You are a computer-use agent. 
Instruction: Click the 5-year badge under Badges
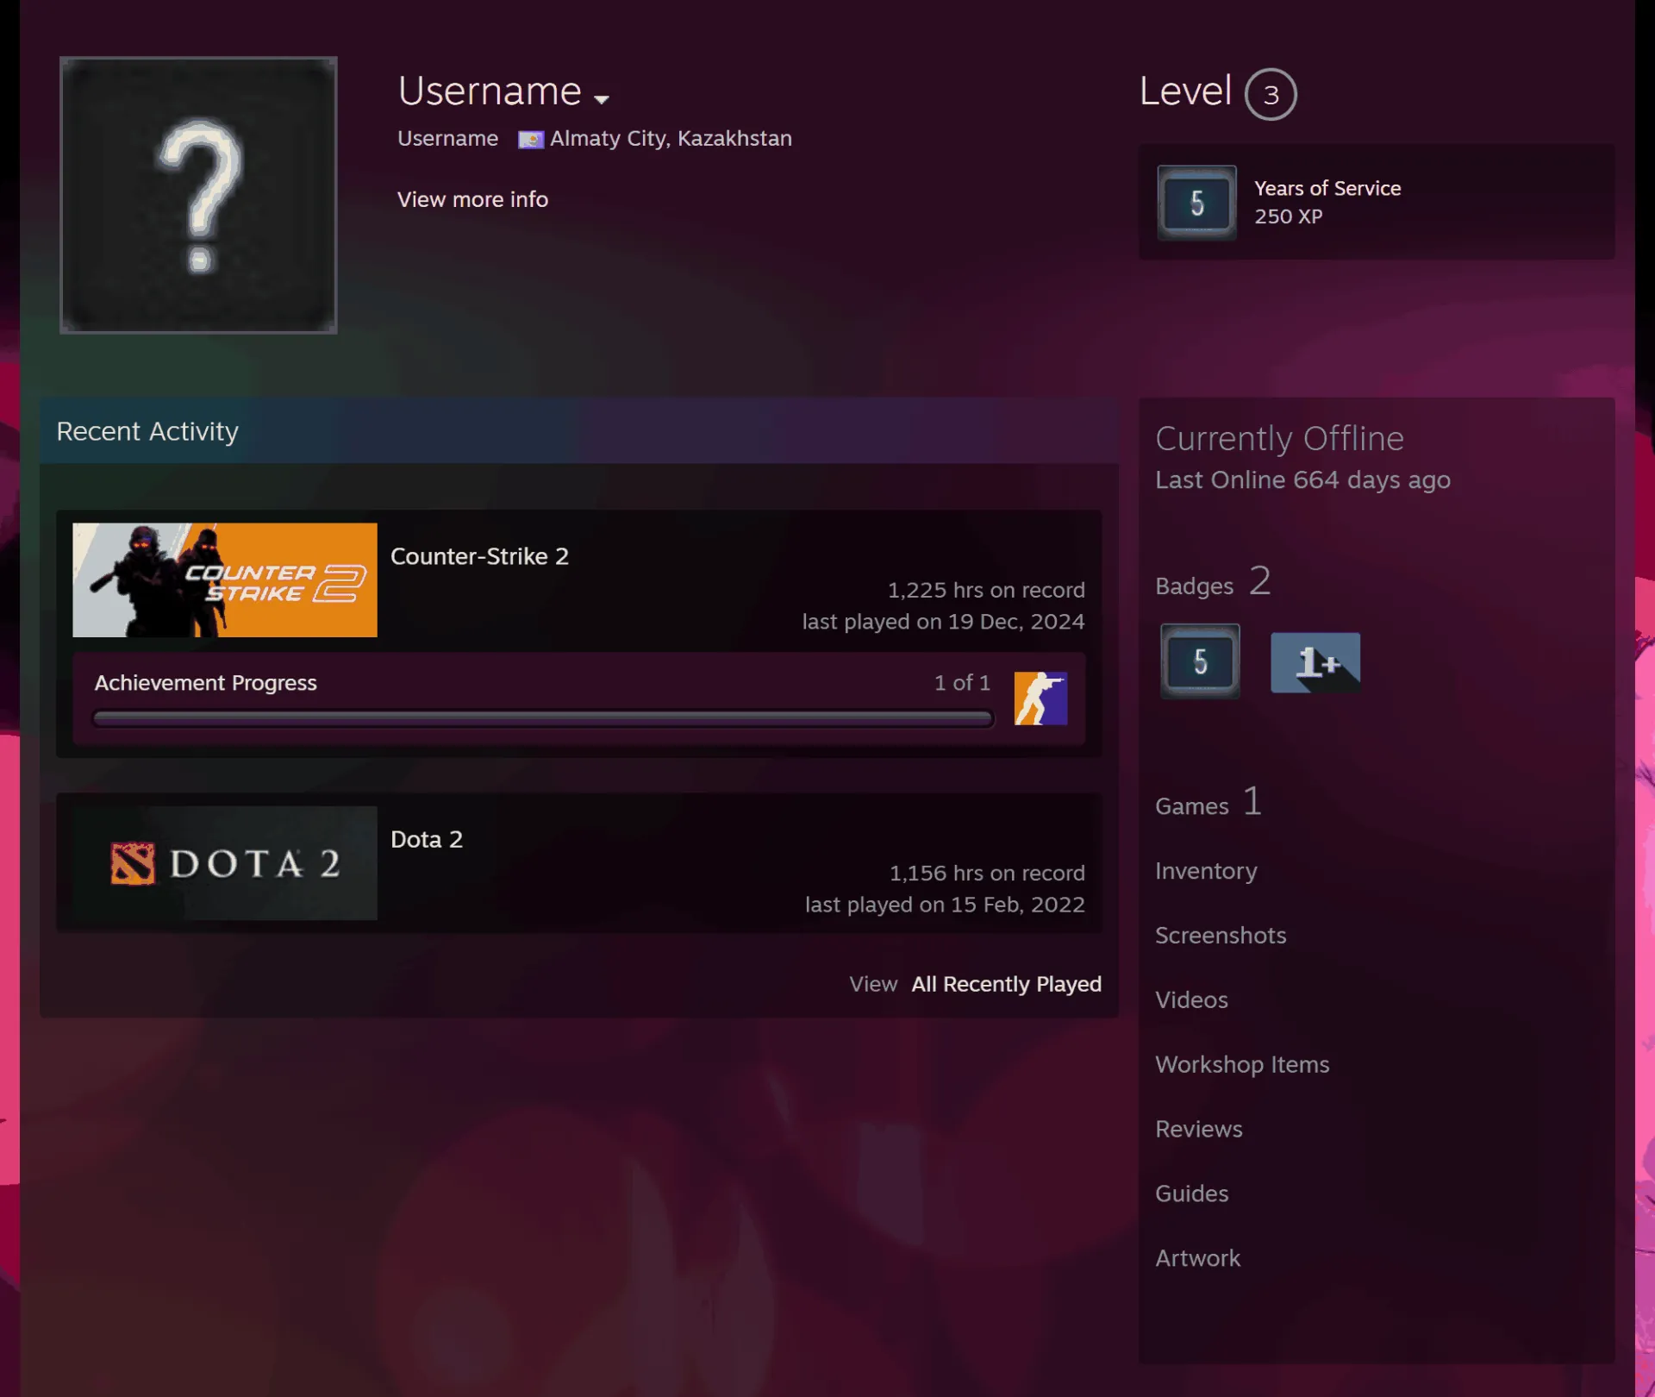pyautogui.click(x=1200, y=661)
